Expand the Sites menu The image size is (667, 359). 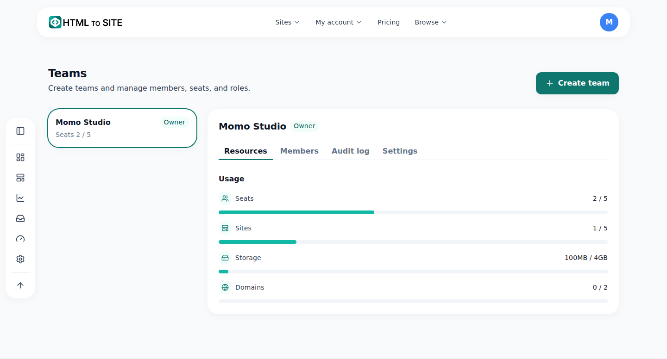pyautogui.click(x=287, y=22)
